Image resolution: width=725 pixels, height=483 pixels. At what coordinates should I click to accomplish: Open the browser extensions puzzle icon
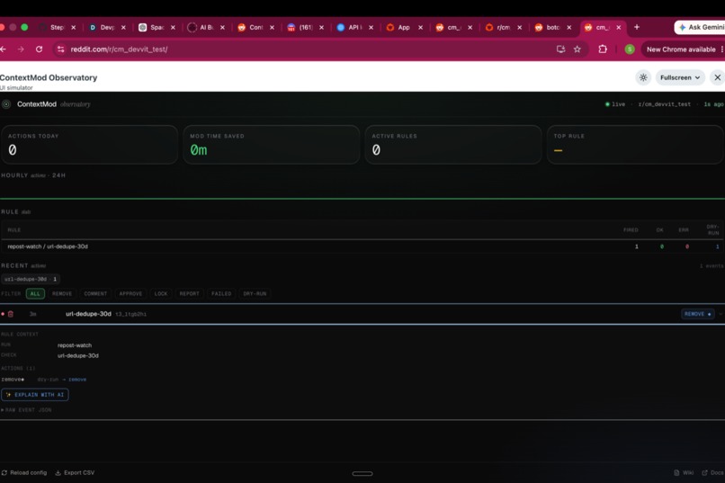pyautogui.click(x=603, y=49)
